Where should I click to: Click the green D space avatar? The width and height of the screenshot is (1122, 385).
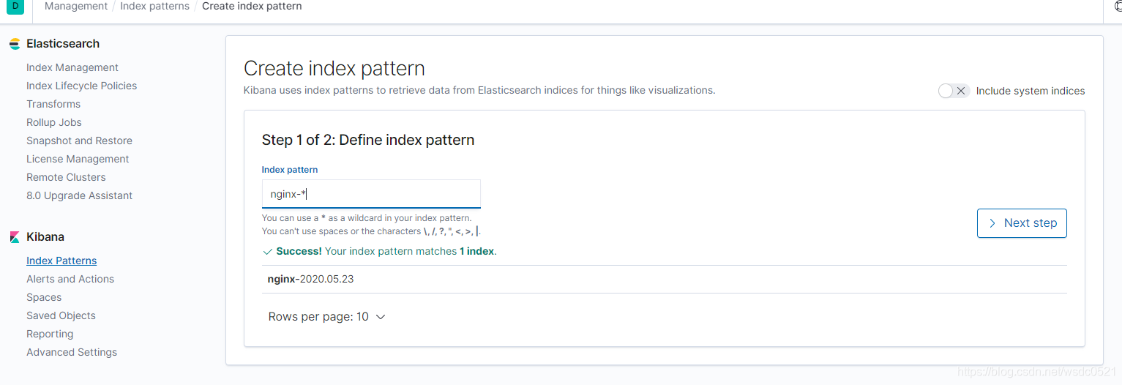pyautogui.click(x=15, y=7)
